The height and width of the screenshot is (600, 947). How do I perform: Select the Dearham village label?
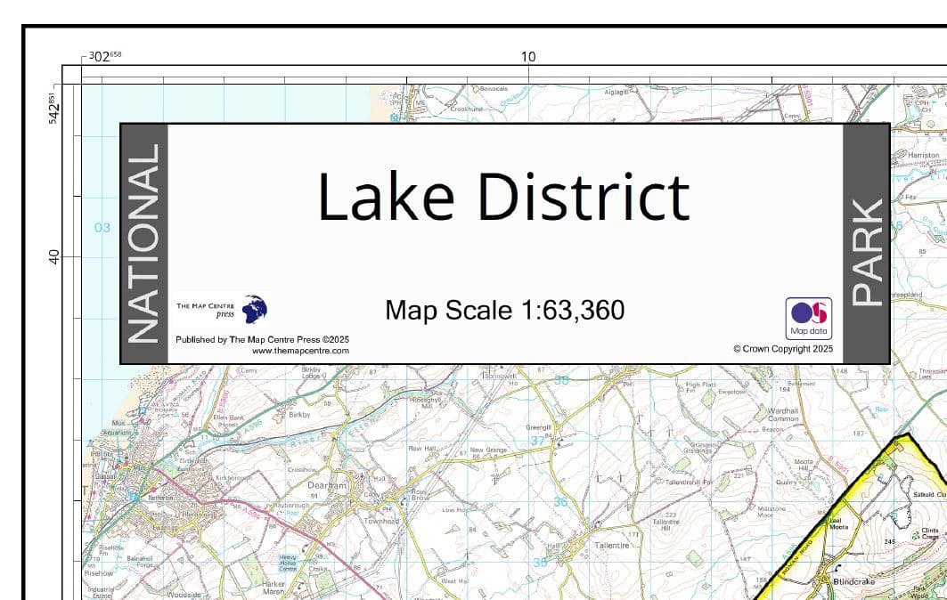pyautogui.click(x=330, y=486)
